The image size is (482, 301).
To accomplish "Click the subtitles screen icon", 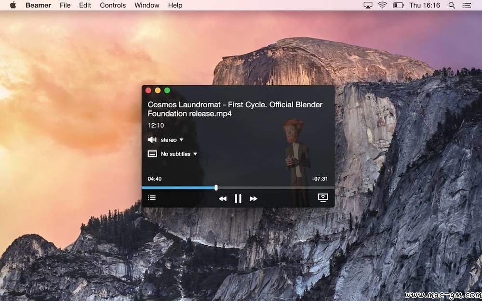I will pyautogui.click(x=152, y=154).
